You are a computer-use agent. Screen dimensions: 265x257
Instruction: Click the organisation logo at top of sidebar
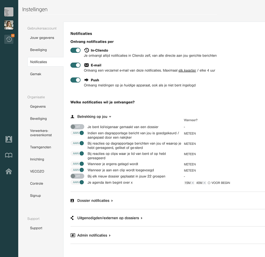(9, 12)
